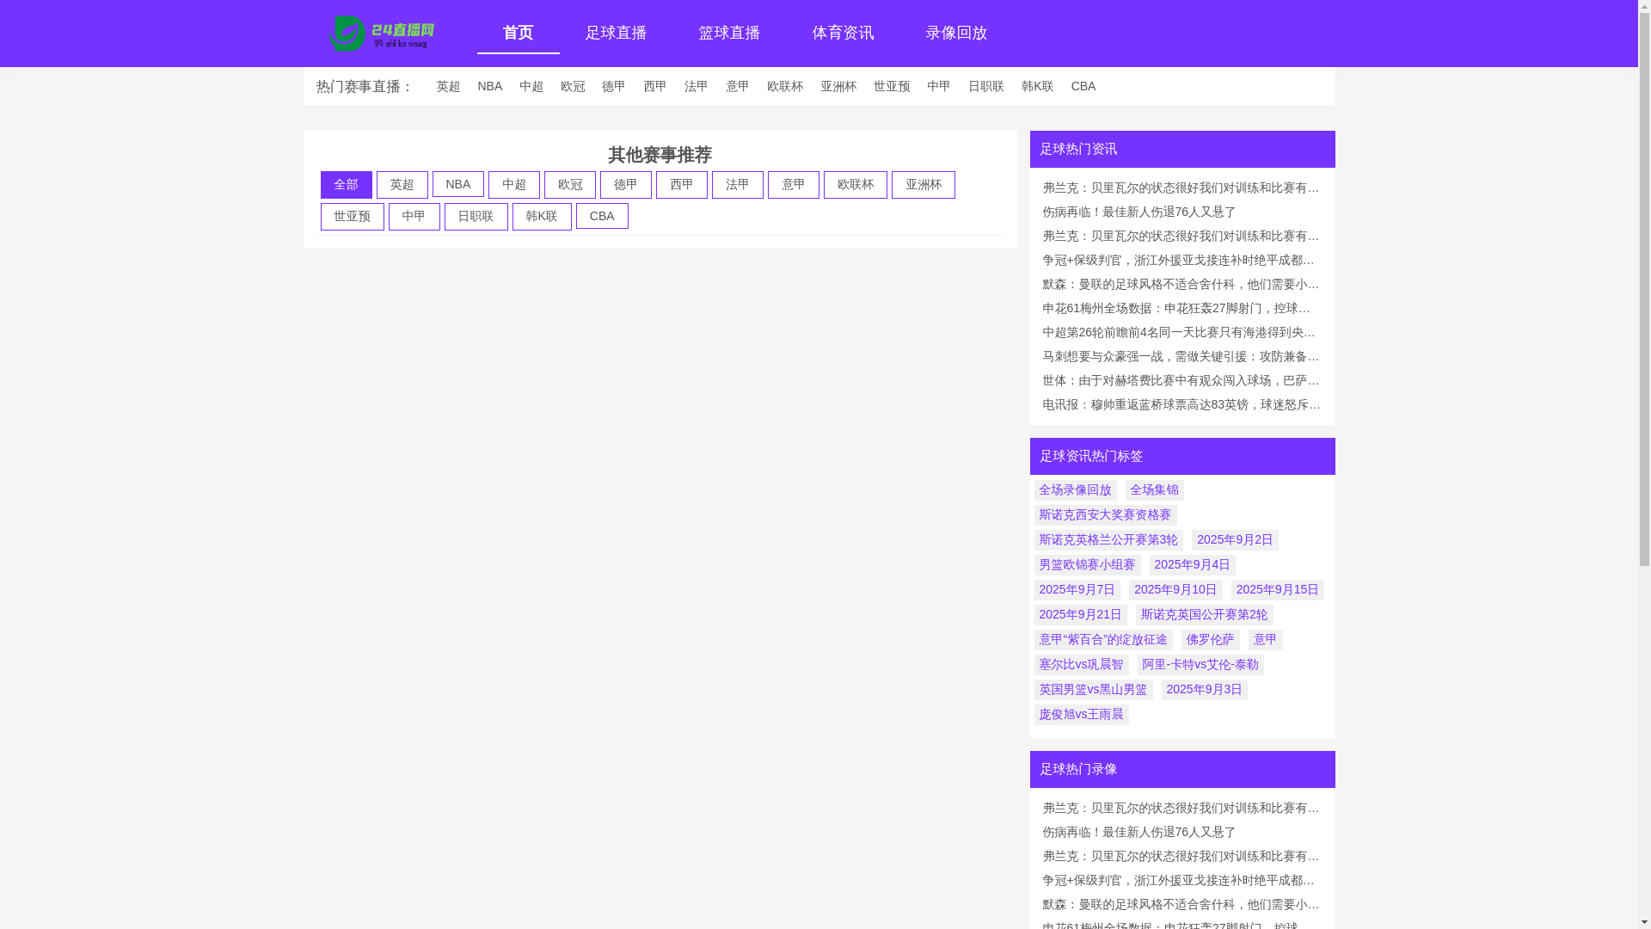Open the 录像回放 navigation tab
This screenshot has height=929, width=1651.
point(956,34)
